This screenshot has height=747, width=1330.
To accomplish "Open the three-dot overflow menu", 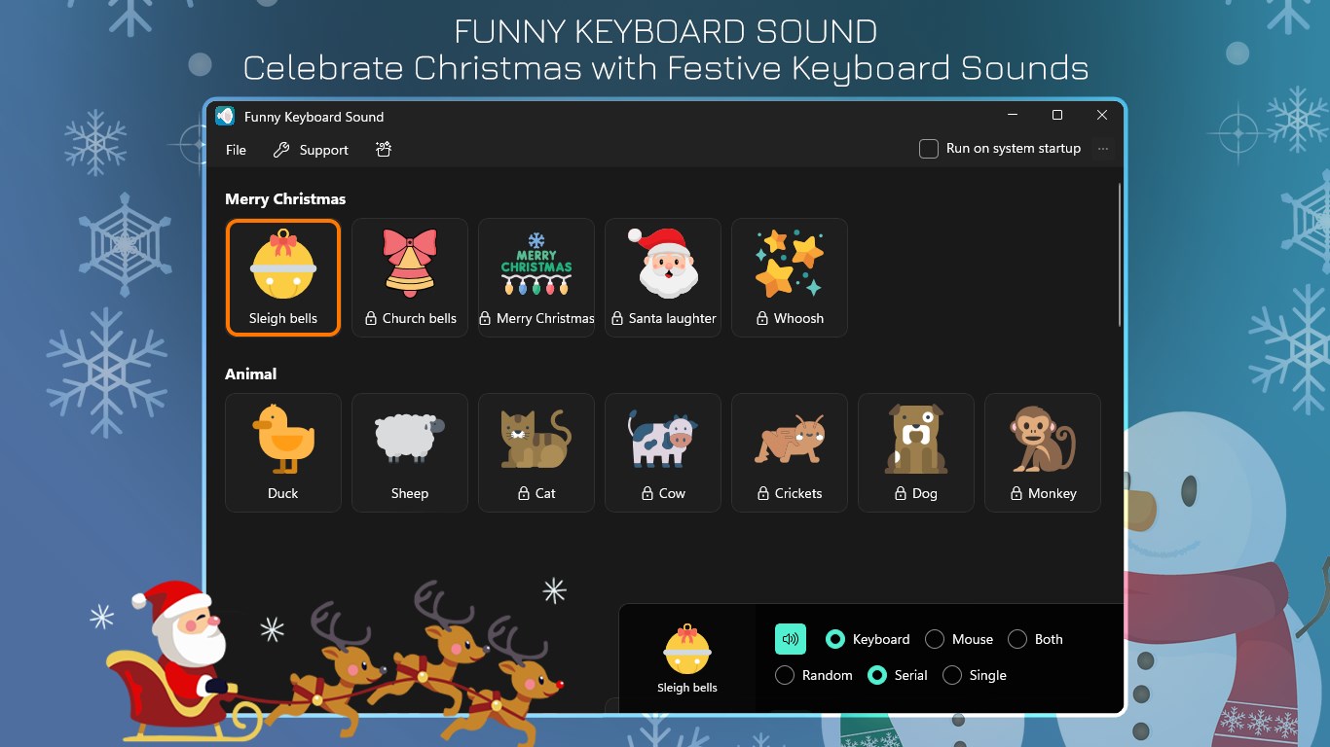I will click(x=1103, y=149).
